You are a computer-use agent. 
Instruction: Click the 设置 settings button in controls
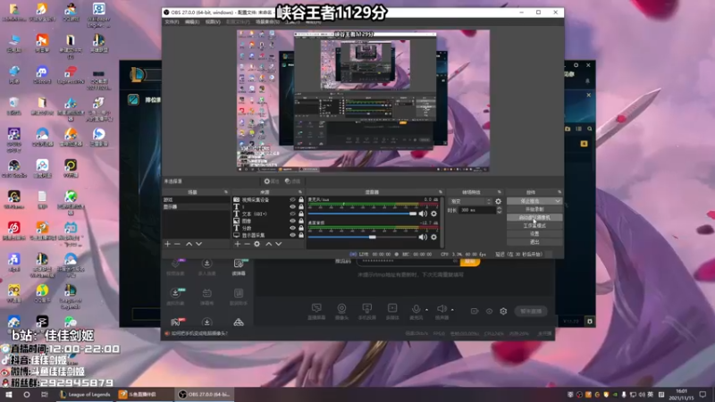(534, 234)
